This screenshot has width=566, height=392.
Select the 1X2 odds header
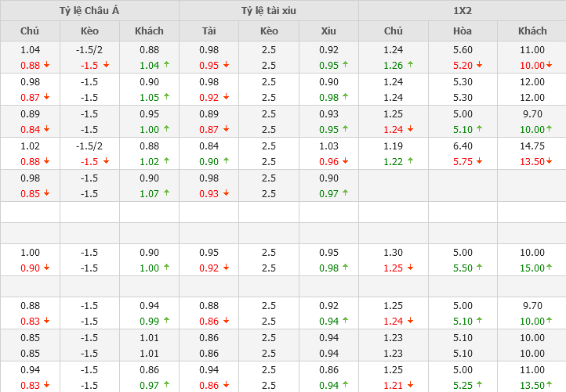pyautogui.click(x=462, y=10)
